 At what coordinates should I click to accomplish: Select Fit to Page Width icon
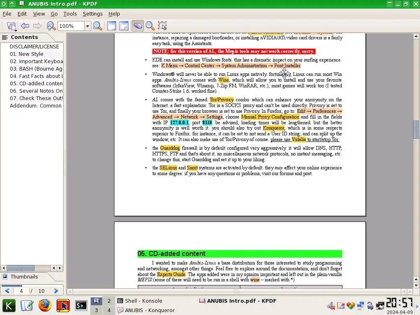coord(112,26)
